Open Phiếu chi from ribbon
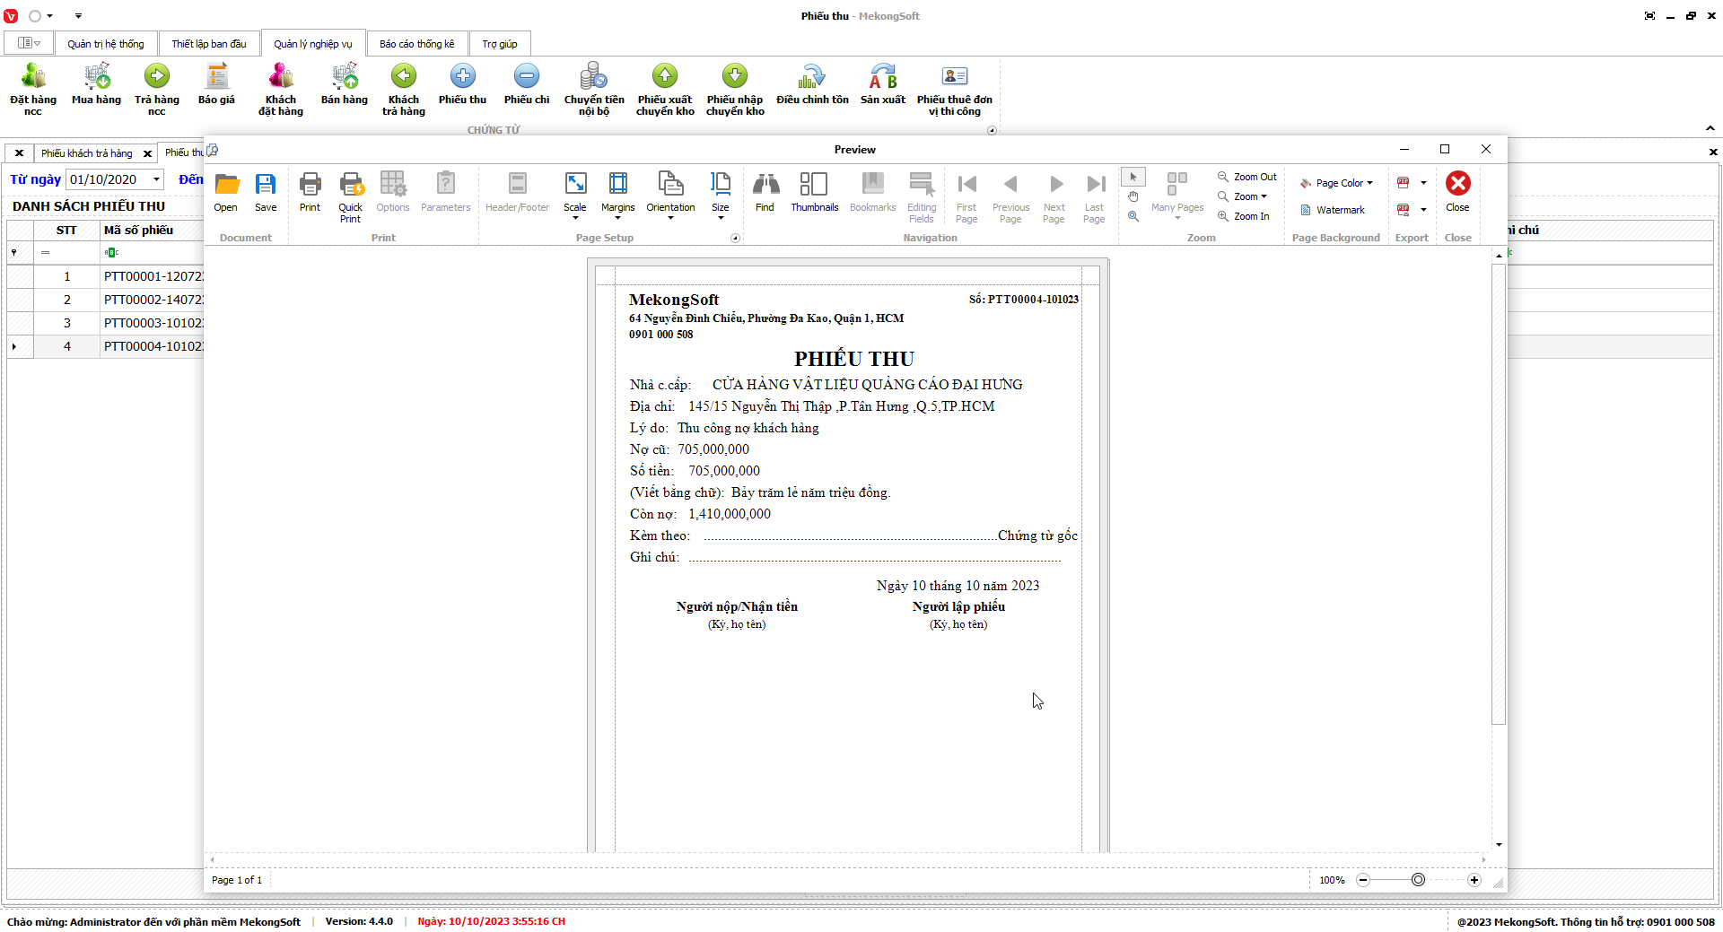Screen dimensions: 1723x932 (527, 83)
